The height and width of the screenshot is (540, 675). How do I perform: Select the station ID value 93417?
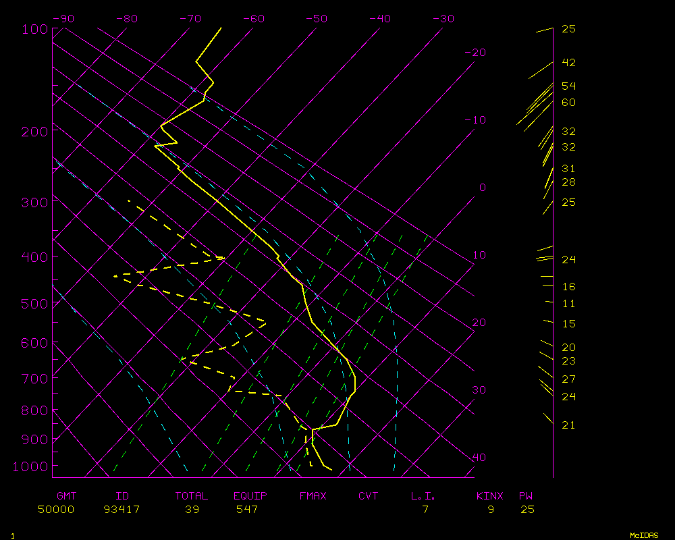point(122,510)
